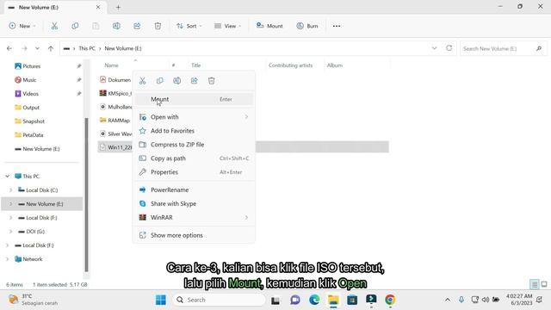Click the Refresh icon beside the address bar
The height and width of the screenshot is (310, 551).
coord(449,48)
